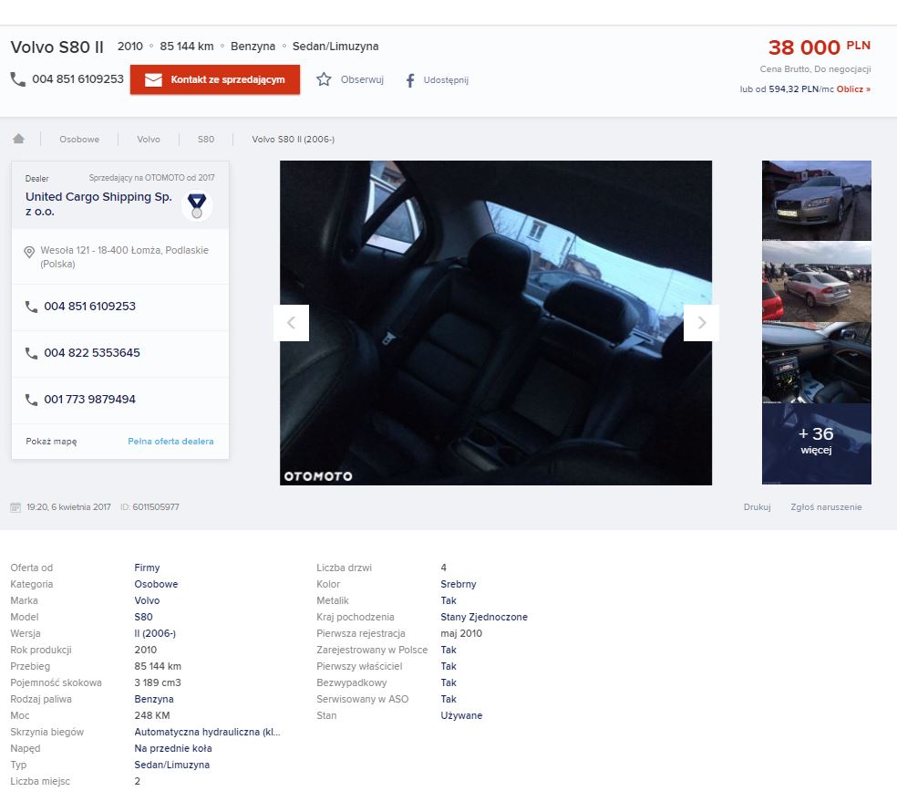Image resolution: width=897 pixels, height=802 pixels.
Task: Open Oblicz financing calculator link
Action: point(853,89)
